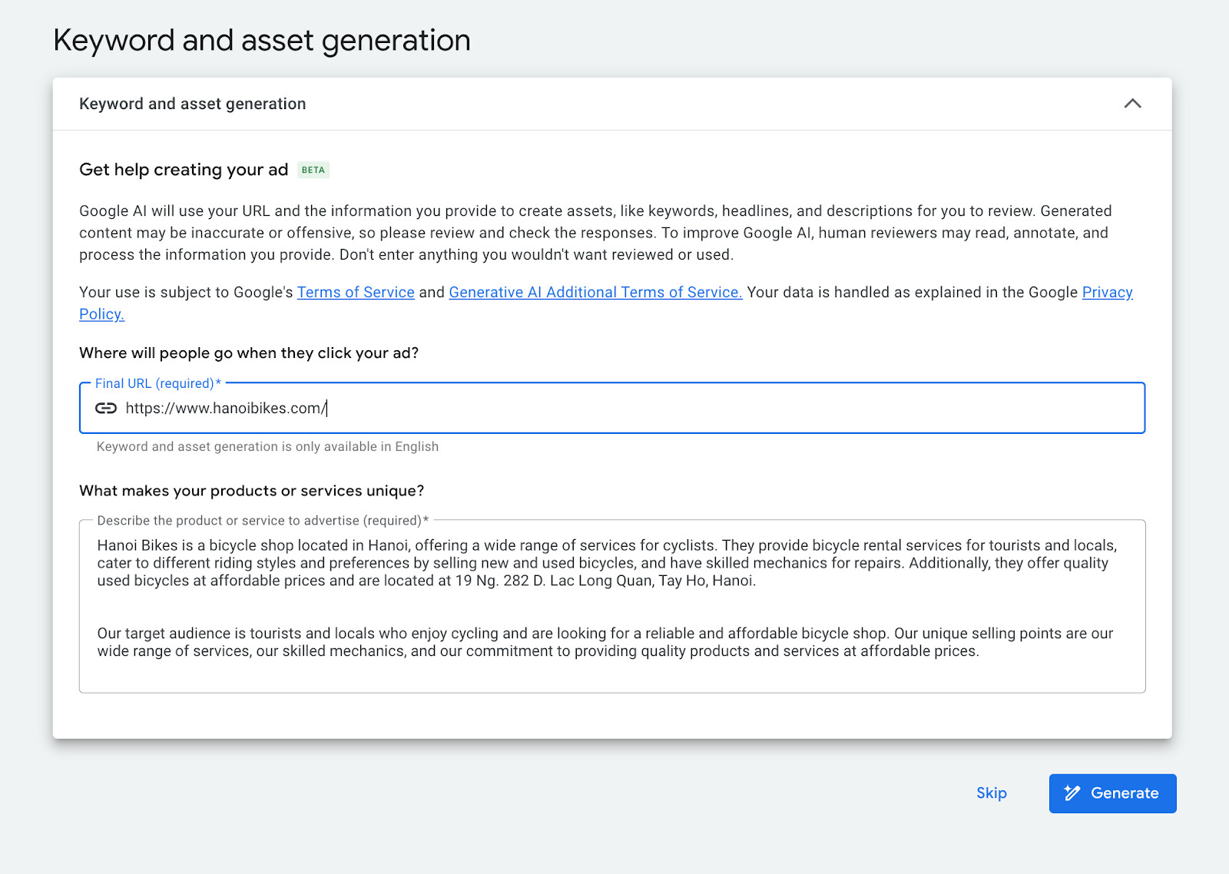Image resolution: width=1229 pixels, height=874 pixels.
Task: Click the page title 'Keyword and asset generation'
Action: pyautogui.click(x=262, y=40)
